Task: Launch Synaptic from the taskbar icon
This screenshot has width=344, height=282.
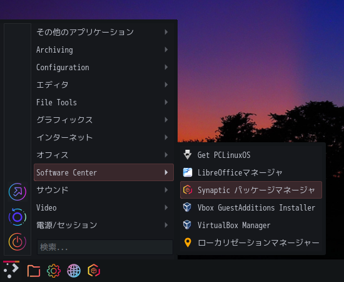Action: 94,270
